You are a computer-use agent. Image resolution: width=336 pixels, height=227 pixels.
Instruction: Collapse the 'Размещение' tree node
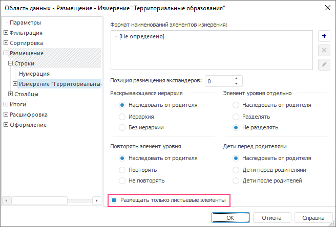point(6,53)
